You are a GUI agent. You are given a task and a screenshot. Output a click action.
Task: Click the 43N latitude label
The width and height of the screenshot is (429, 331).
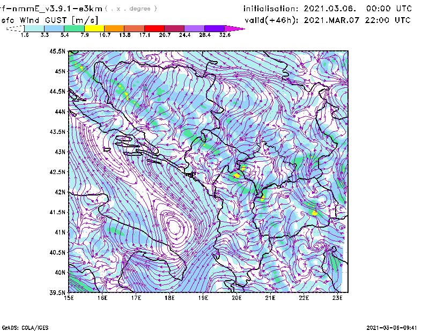click(x=60, y=152)
